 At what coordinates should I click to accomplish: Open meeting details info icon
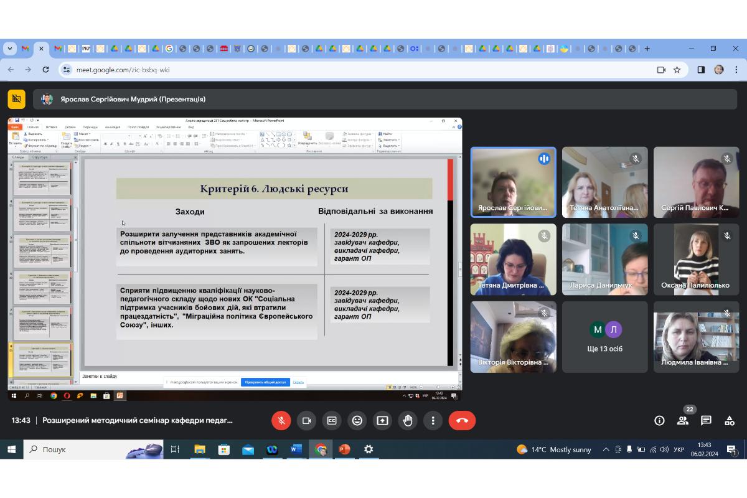pyautogui.click(x=659, y=421)
